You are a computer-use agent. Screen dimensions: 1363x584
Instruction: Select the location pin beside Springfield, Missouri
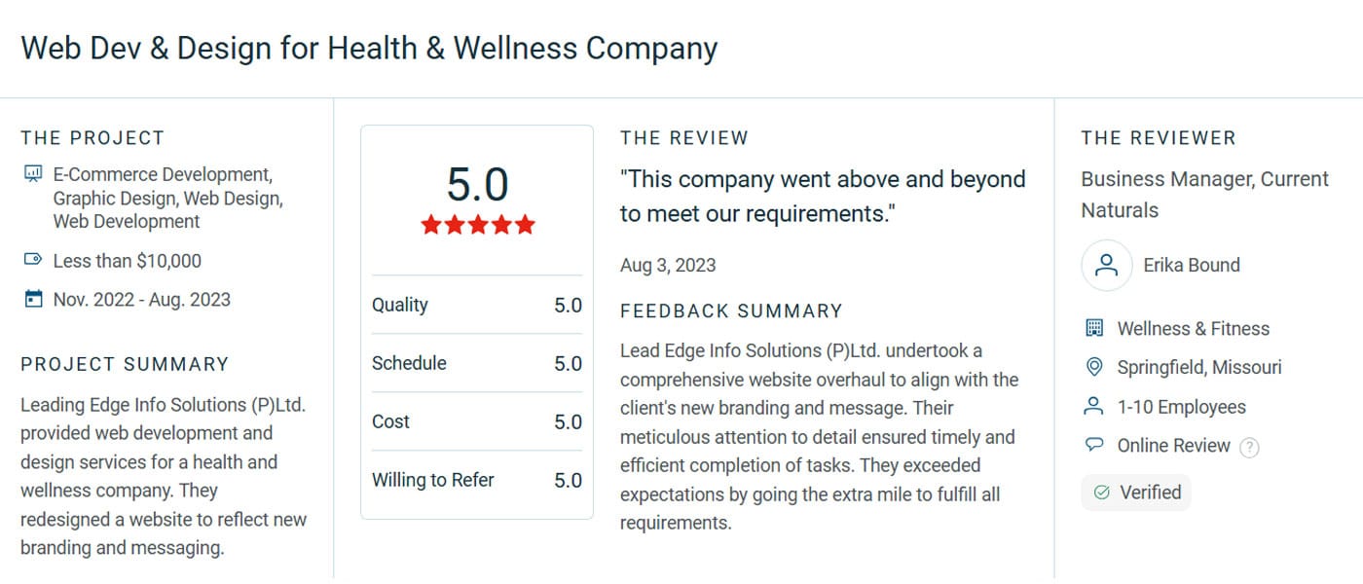[1094, 367]
